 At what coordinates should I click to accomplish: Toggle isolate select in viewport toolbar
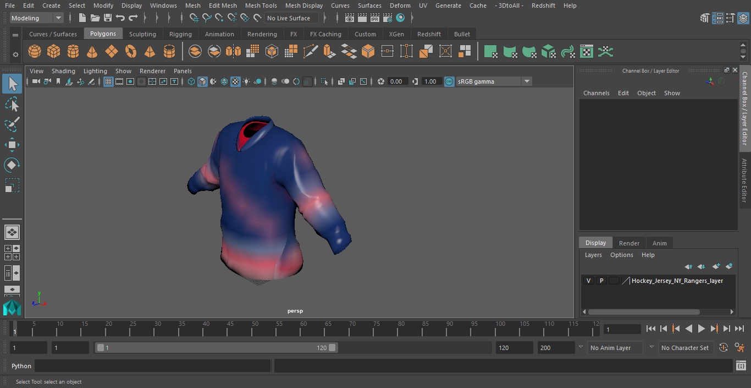324,81
